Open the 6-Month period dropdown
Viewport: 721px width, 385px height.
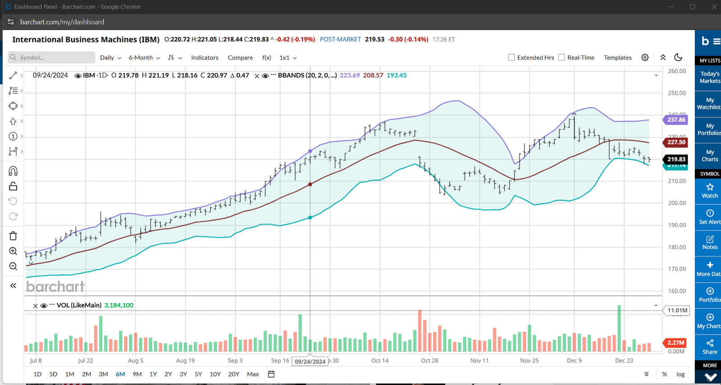pos(144,58)
